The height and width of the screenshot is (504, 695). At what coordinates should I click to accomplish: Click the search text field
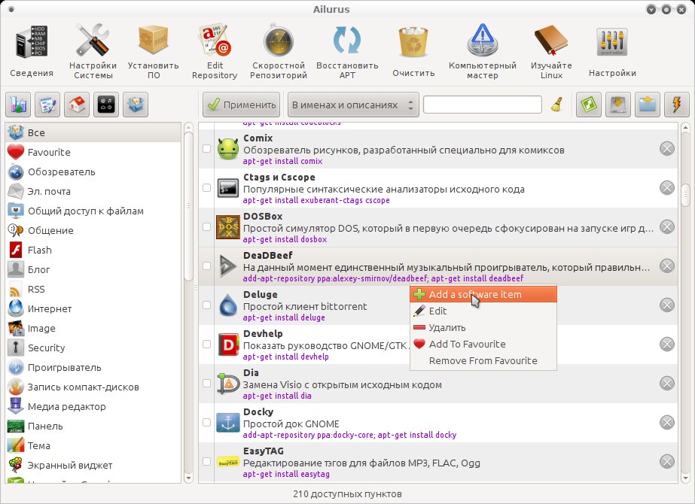pos(482,105)
